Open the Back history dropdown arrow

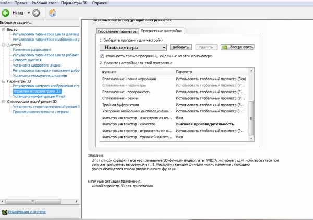click(29, 13)
